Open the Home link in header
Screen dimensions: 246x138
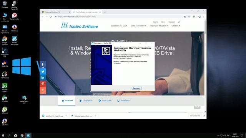pos(155,22)
